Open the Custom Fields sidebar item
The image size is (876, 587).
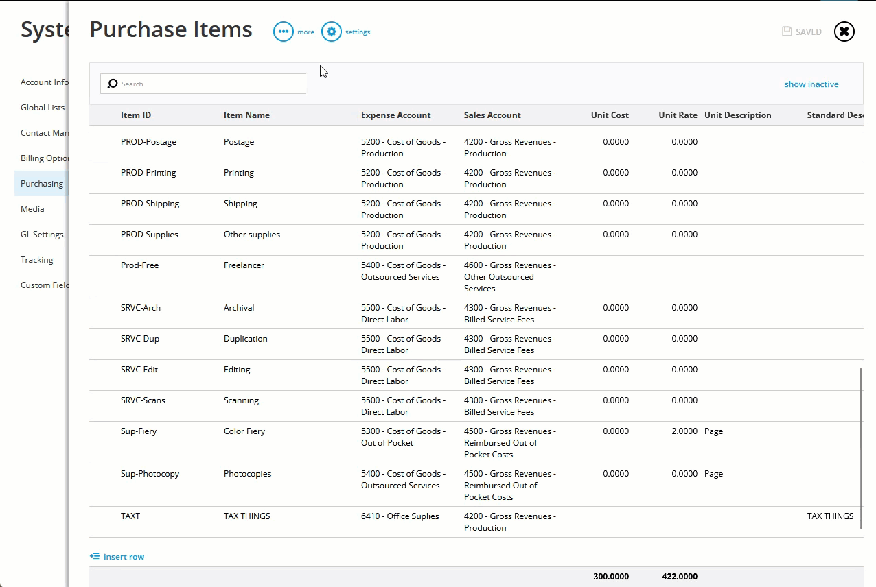45,285
